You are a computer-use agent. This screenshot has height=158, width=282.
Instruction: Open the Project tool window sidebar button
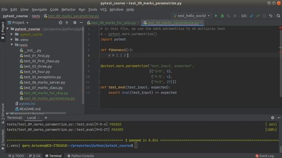tap(3, 30)
